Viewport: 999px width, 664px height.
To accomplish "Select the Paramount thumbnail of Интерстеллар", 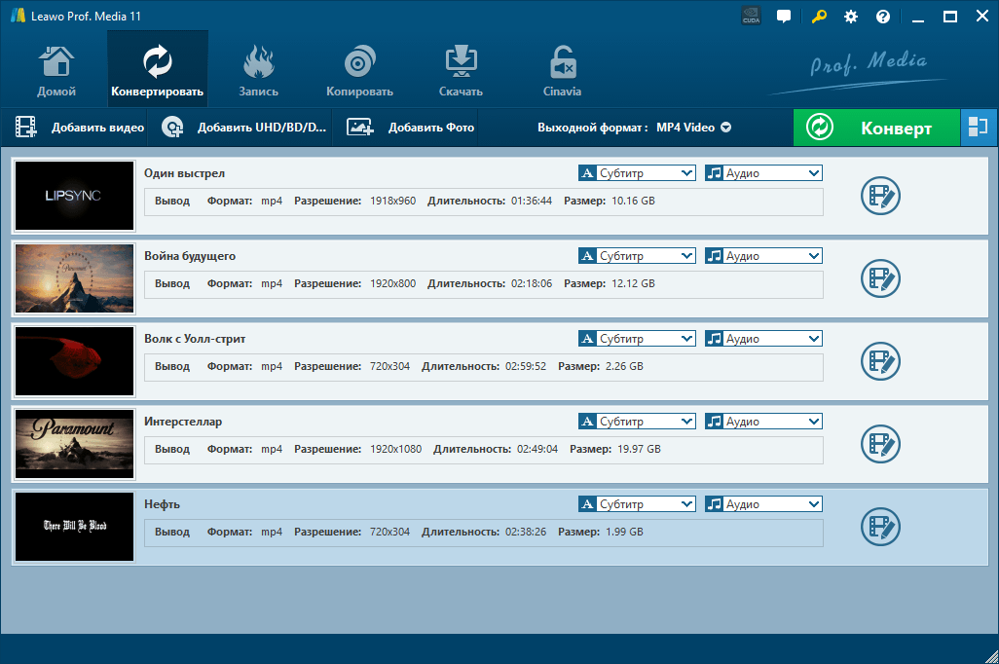I will [75, 444].
